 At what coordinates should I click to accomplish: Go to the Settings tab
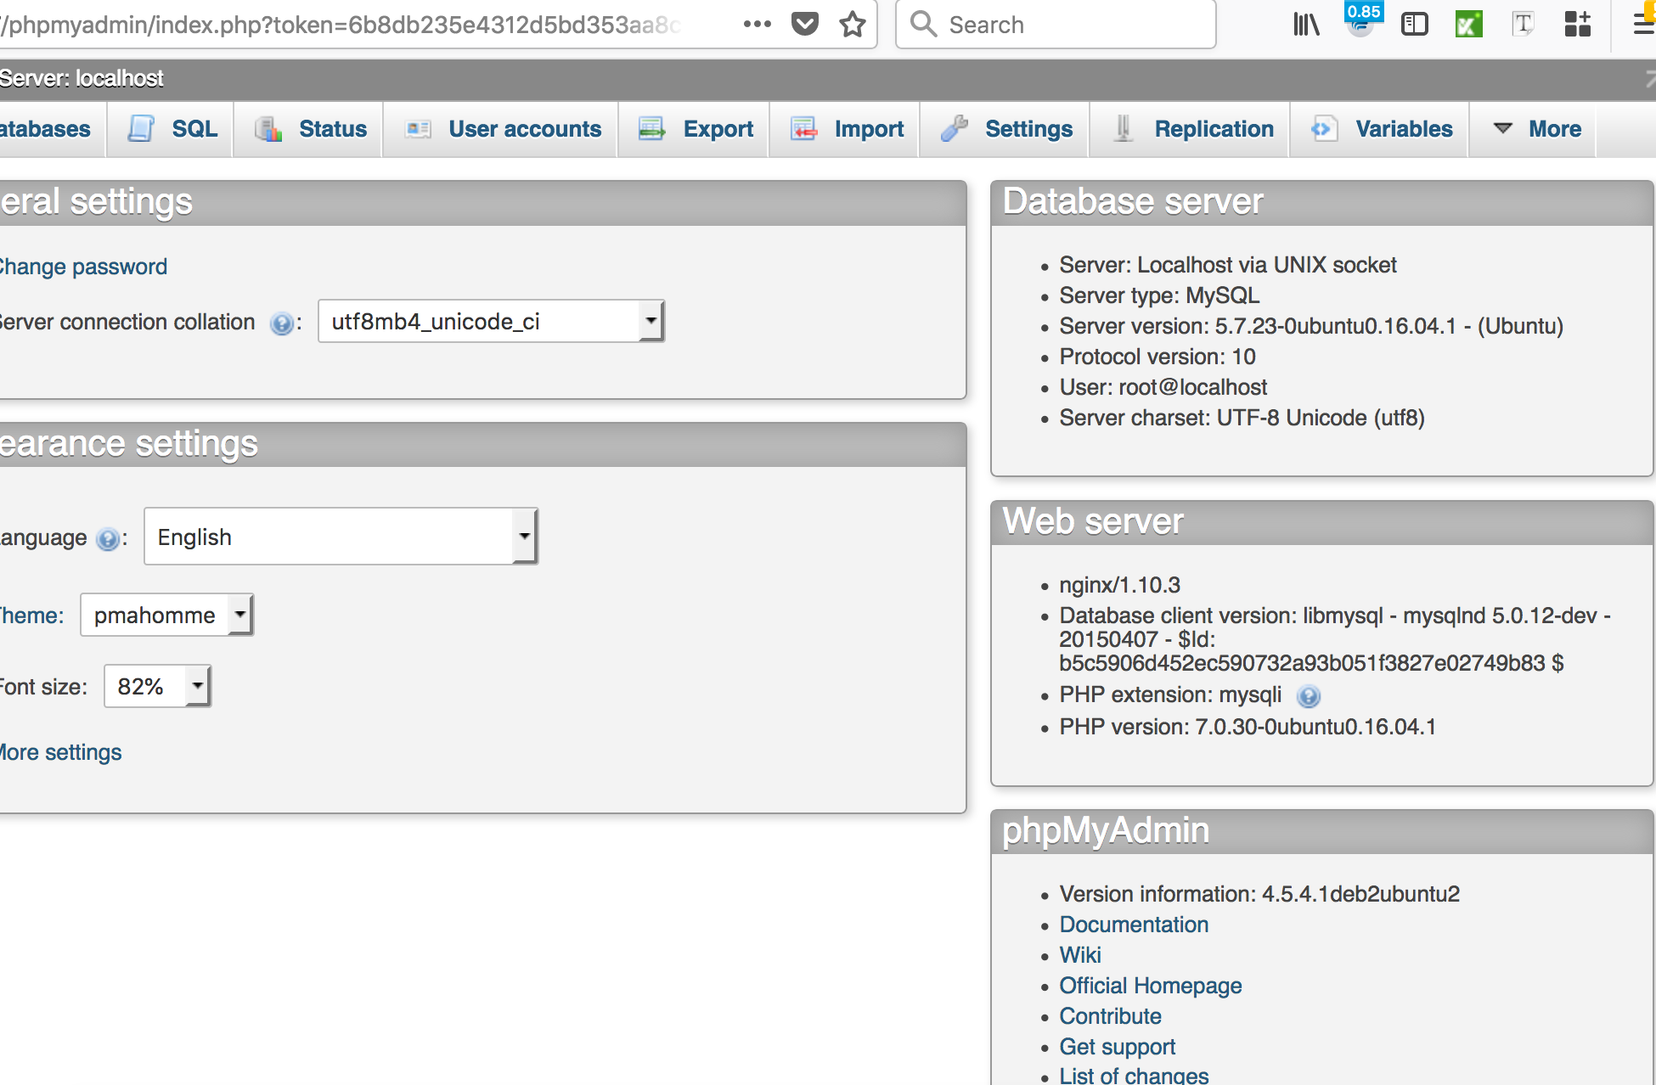(1005, 129)
